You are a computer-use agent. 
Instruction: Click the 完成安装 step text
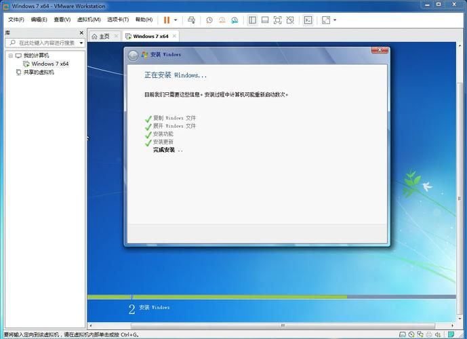point(164,150)
